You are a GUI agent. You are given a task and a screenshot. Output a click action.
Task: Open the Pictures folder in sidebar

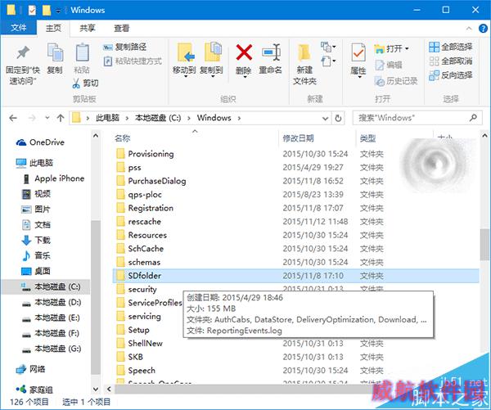pos(36,210)
